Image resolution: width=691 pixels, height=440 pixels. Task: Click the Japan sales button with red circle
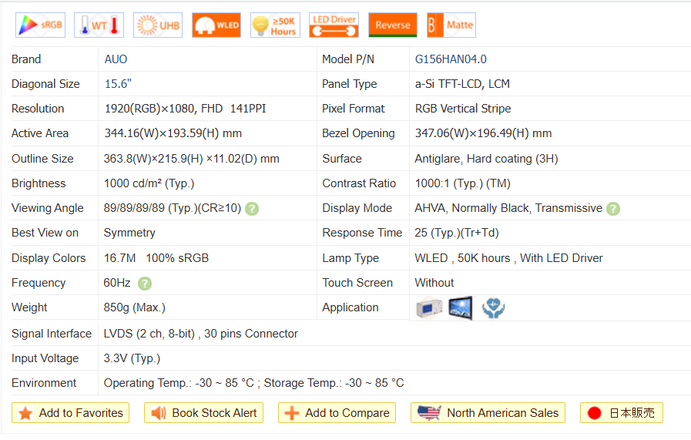621,413
